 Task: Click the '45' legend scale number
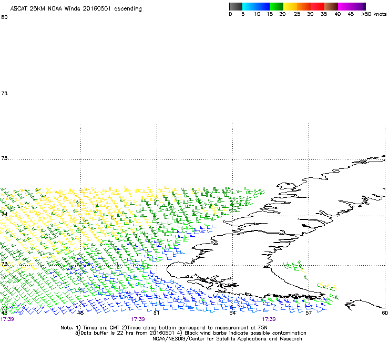click(x=351, y=14)
